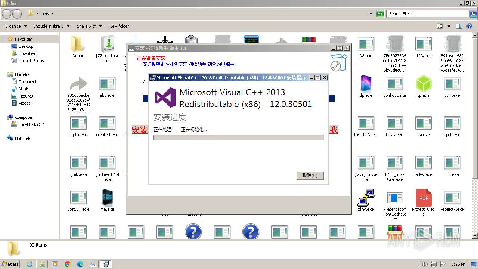Viewport: 478px width, 269px height.
Task: Click the Search Files input field
Action: click(x=428, y=14)
